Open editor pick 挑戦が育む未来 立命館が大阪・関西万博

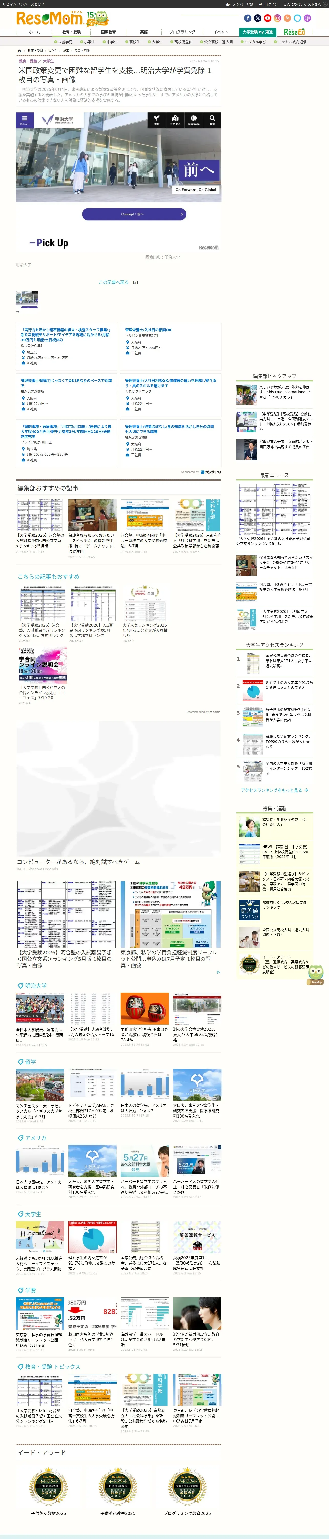pyautogui.click(x=274, y=449)
